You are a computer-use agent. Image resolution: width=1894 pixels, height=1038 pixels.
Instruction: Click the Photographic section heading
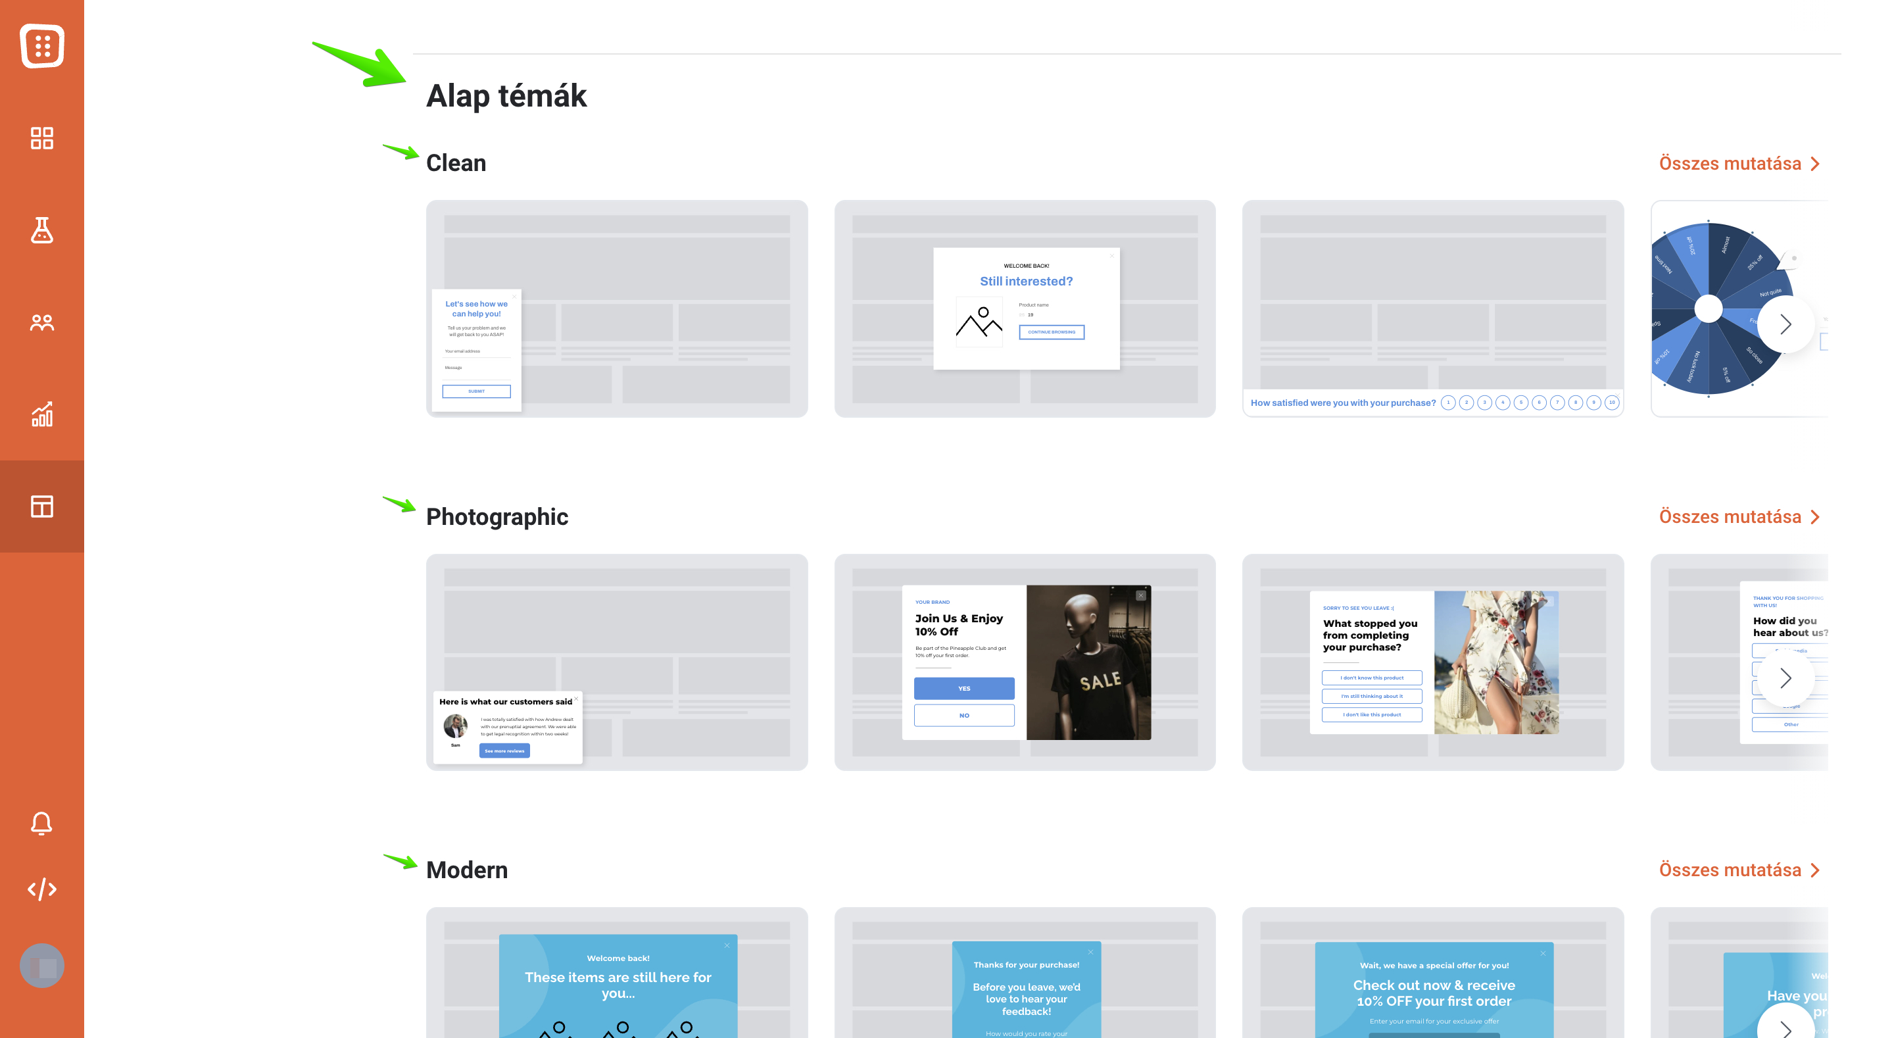pyautogui.click(x=497, y=516)
